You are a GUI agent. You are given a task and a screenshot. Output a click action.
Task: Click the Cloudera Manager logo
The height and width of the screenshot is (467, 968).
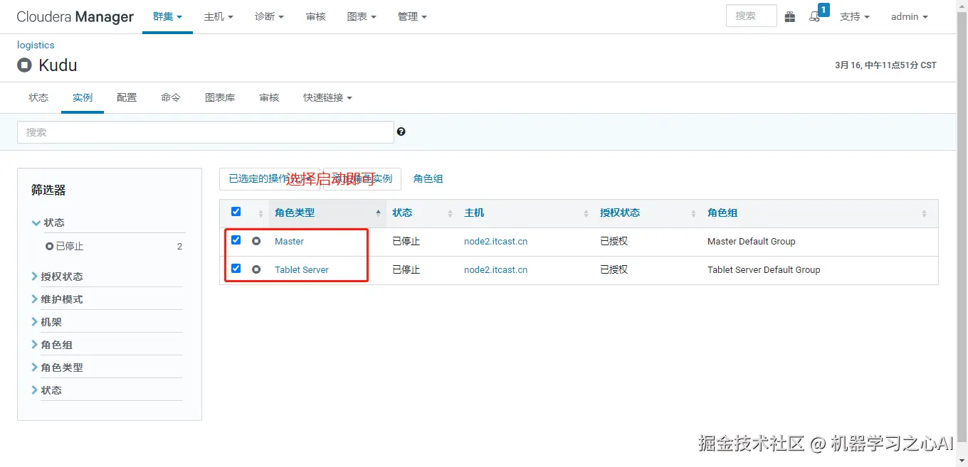click(x=75, y=16)
